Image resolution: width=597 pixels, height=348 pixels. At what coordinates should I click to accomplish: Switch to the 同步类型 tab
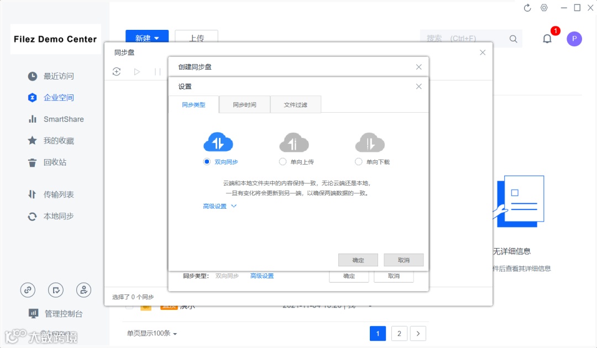click(x=193, y=104)
